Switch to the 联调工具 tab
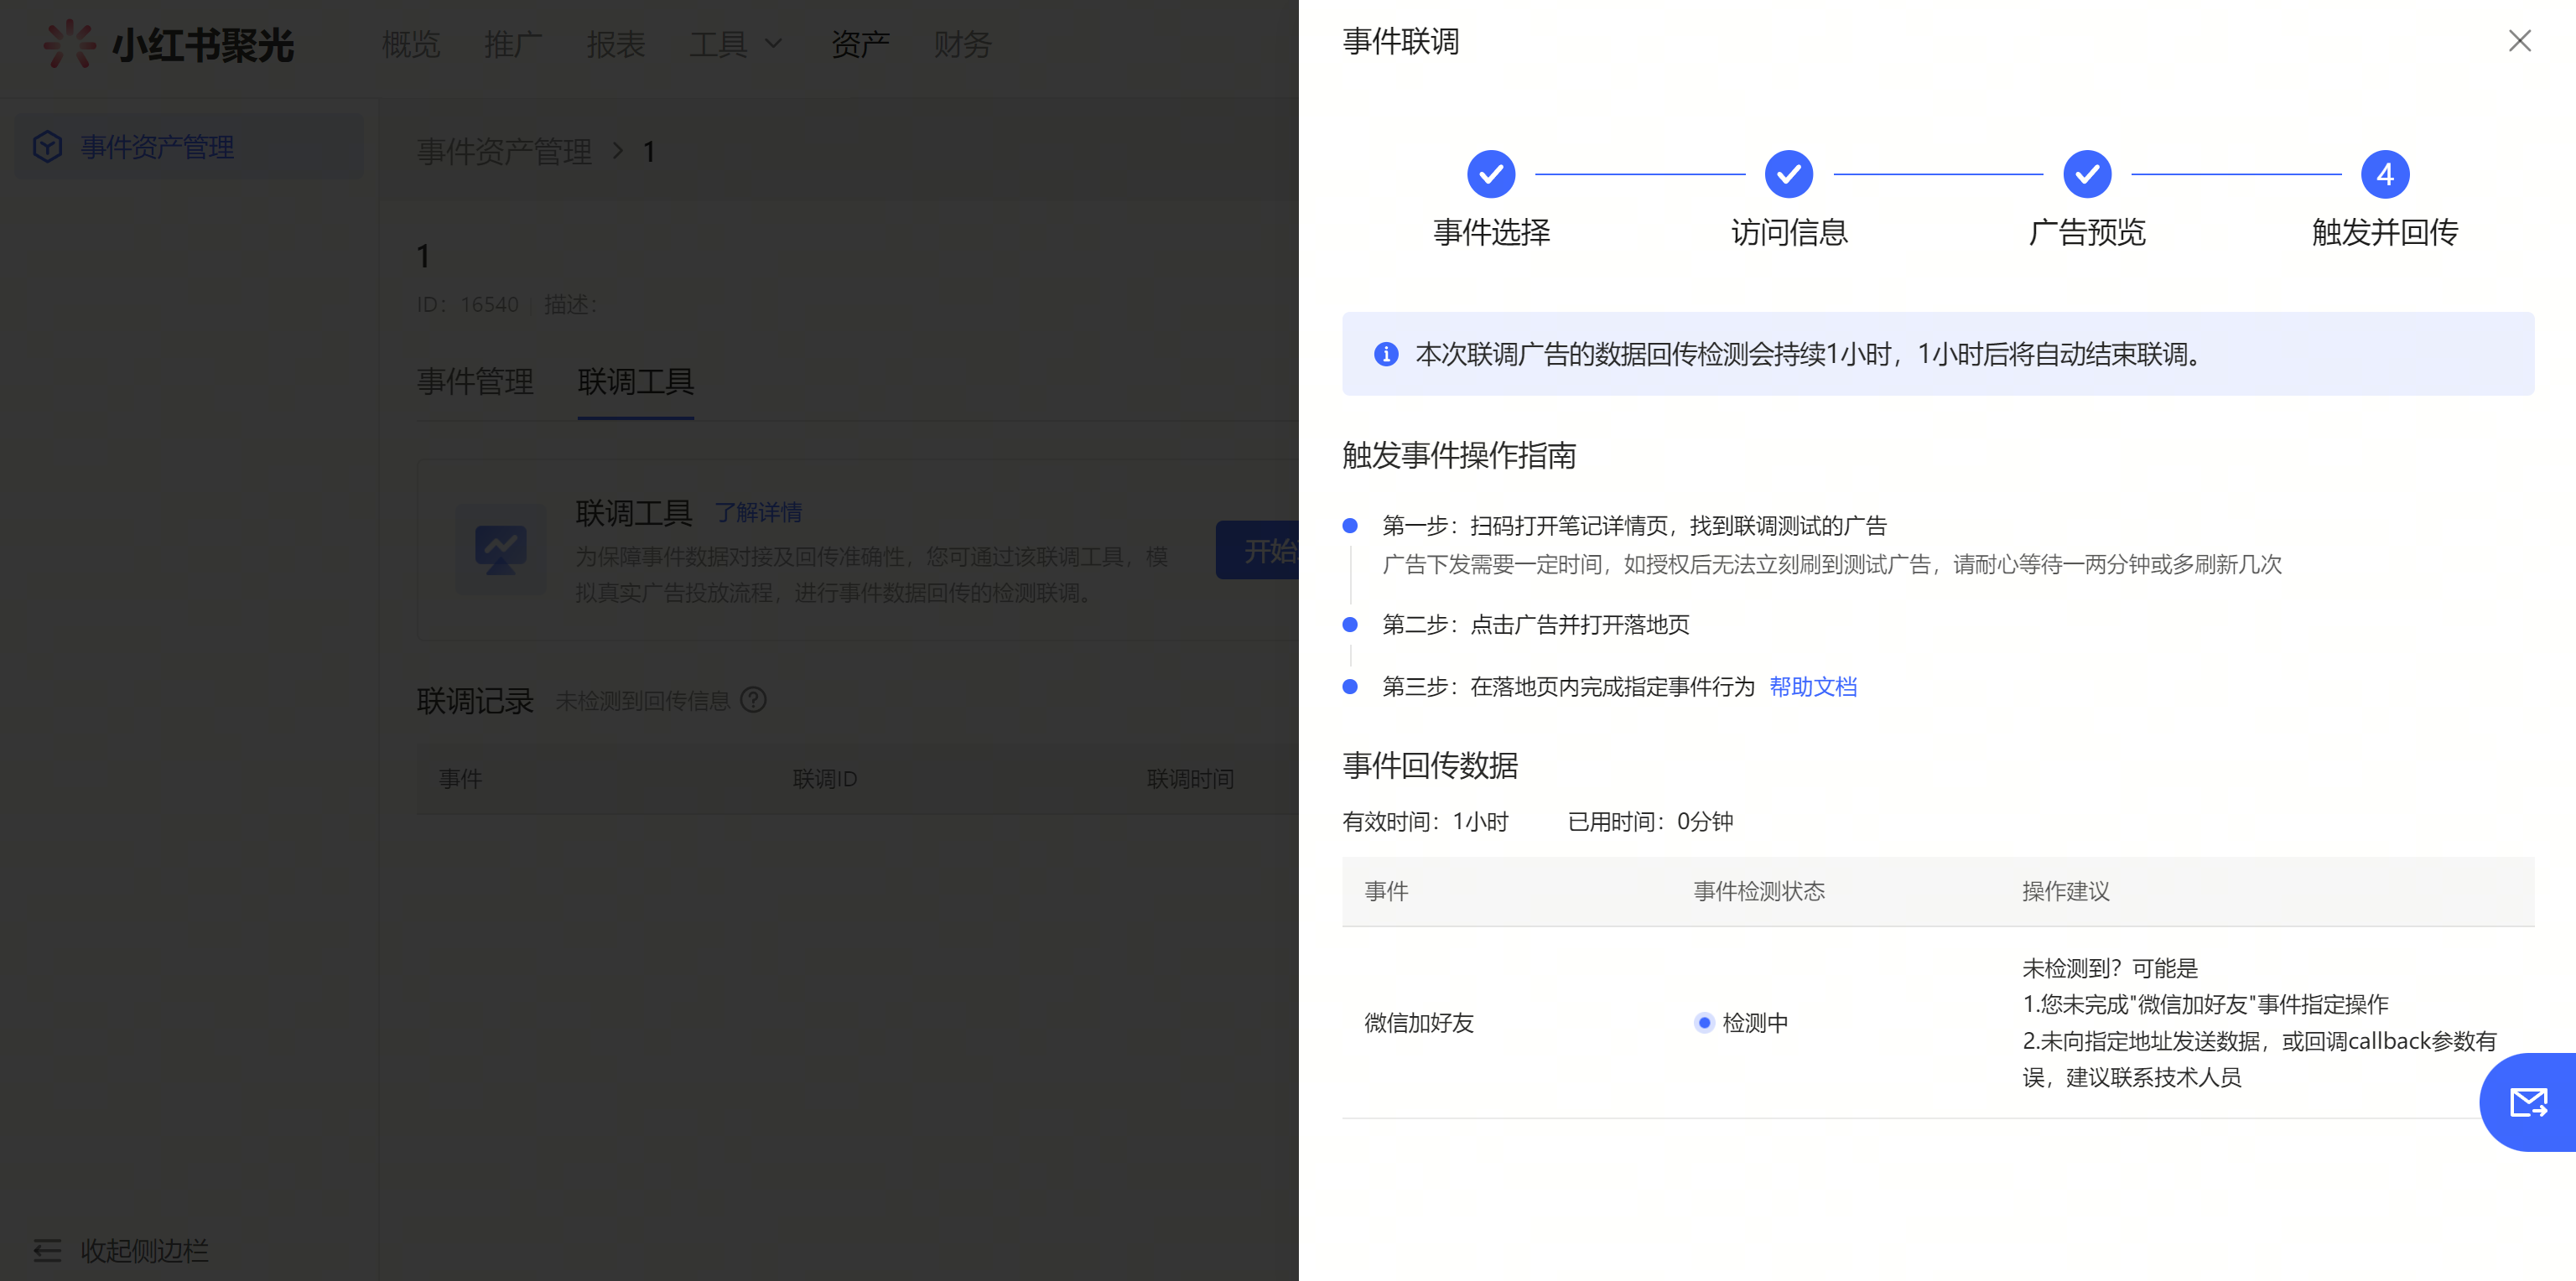 tap(636, 381)
